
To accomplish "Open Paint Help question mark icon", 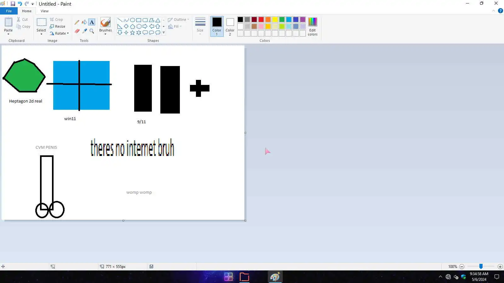I will tap(500, 11).
